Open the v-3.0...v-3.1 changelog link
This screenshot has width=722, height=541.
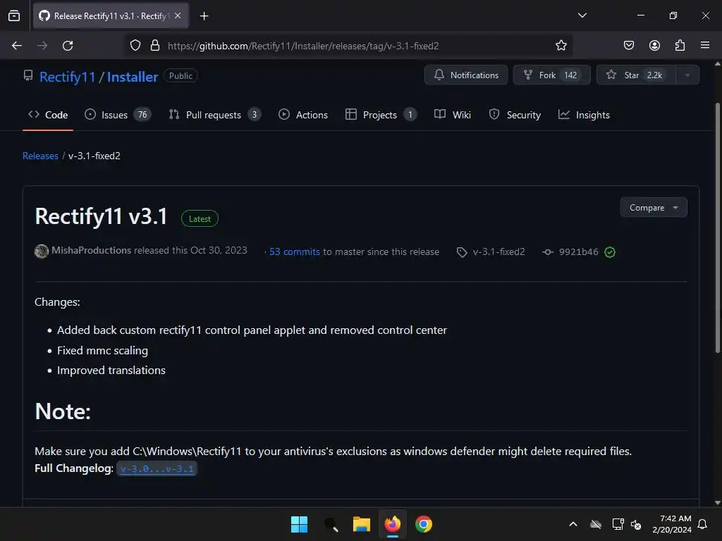click(x=157, y=468)
